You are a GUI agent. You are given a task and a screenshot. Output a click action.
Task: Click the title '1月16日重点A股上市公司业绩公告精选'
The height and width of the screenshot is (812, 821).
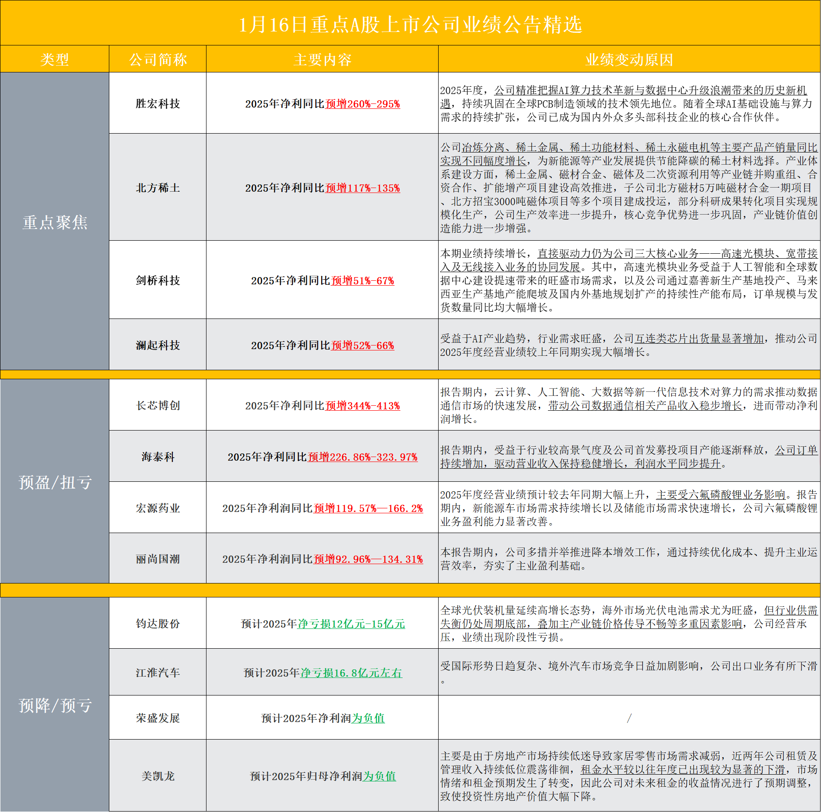point(410,24)
